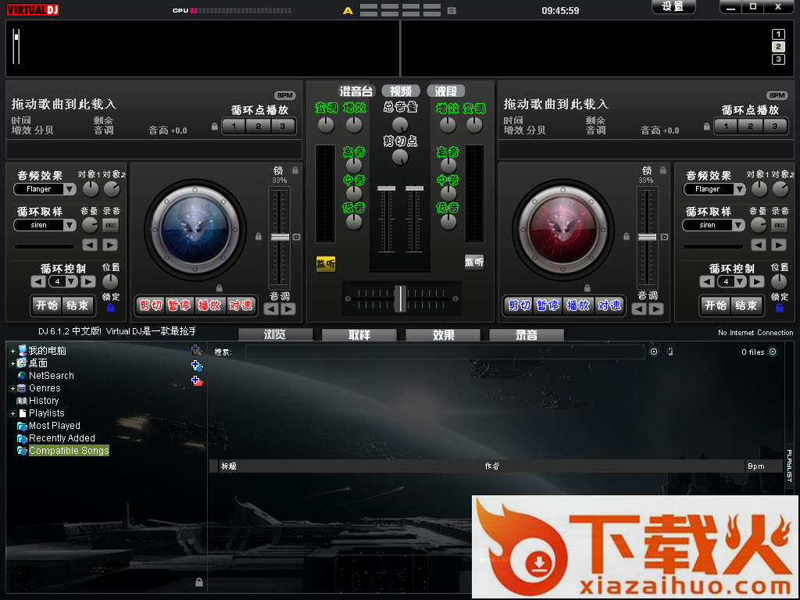The height and width of the screenshot is (600, 800).
Task: Toggle left deck 锁定 smart loop lock
Action: pos(111,308)
